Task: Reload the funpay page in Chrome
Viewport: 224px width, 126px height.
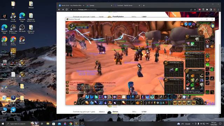Action: coord(66,9)
